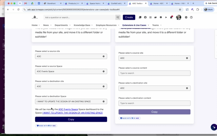Open the tab search dropdown arrow
217x136 pixels.
pyautogui.click(x=20, y=3)
